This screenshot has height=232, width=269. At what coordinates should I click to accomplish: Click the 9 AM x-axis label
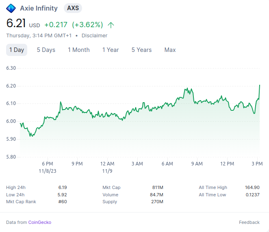(x=197, y=164)
